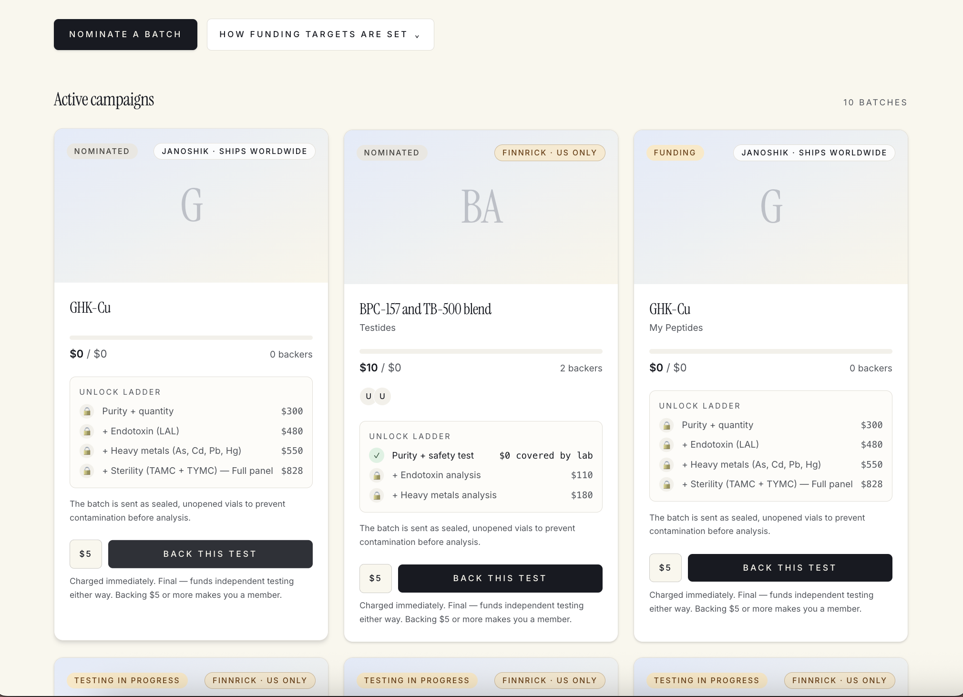Click first U backer avatar on BPC-157 card

(368, 396)
